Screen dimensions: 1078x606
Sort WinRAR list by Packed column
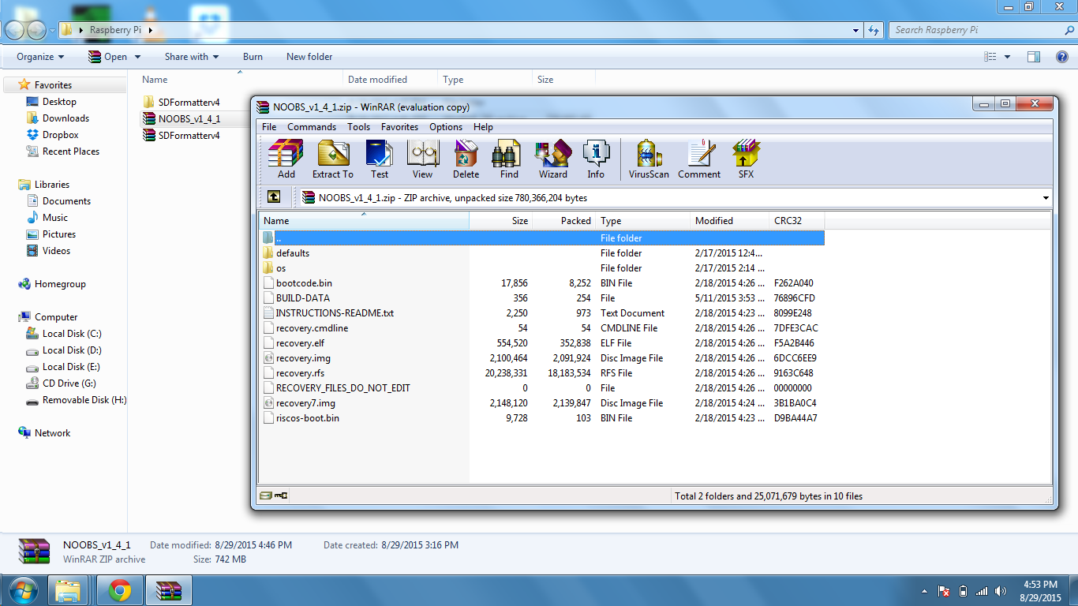coord(564,221)
